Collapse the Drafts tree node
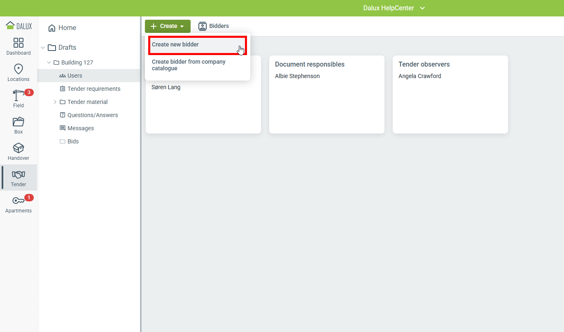 tap(43, 48)
